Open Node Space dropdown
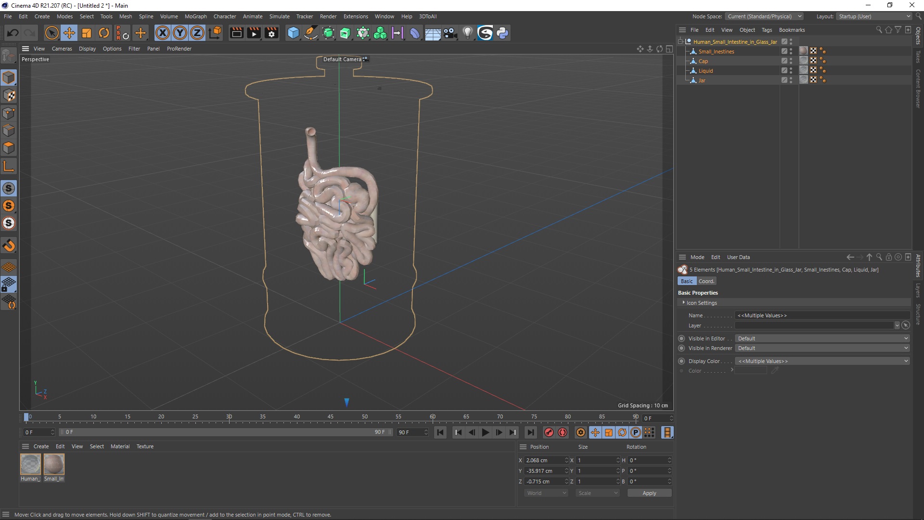924x520 pixels. [764, 16]
